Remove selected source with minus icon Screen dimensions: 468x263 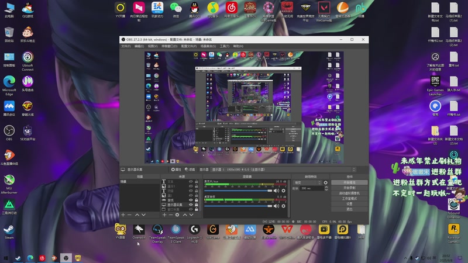[x=171, y=214]
